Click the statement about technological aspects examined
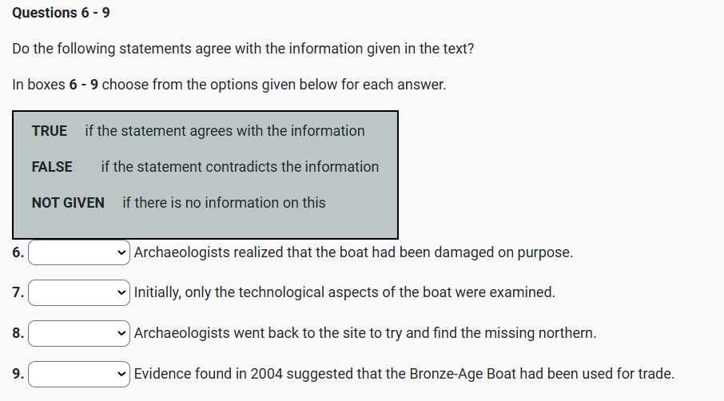This screenshot has height=401, width=724. pyautogui.click(x=344, y=292)
